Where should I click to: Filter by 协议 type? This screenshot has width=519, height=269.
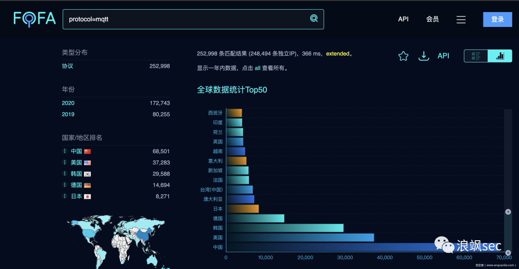tap(68, 66)
